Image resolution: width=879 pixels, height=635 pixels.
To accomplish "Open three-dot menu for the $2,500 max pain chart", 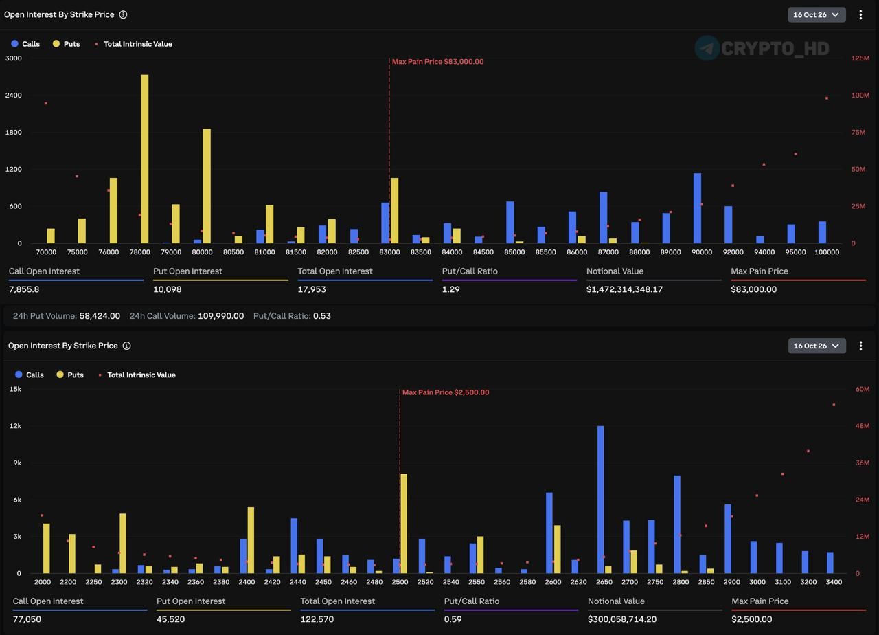I will pyautogui.click(x=860, y=346).
